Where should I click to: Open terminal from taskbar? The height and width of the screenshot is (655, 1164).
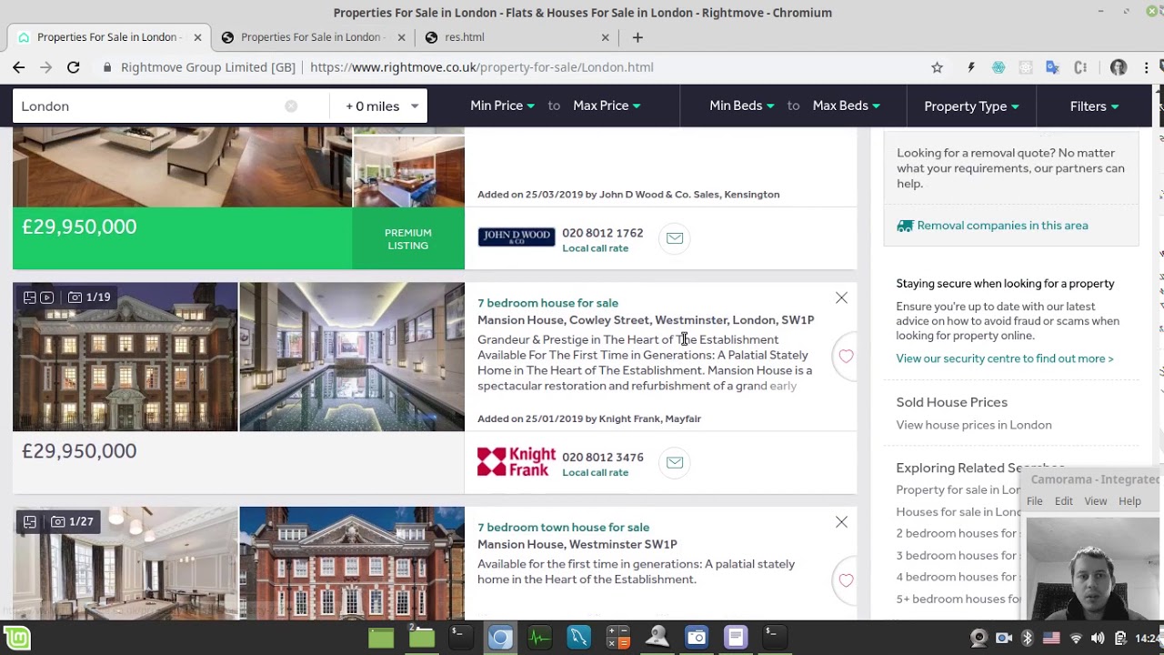[460, 638]
